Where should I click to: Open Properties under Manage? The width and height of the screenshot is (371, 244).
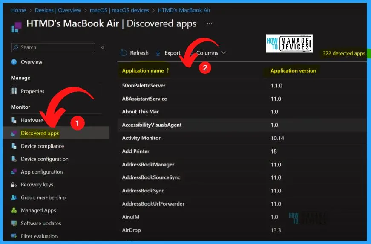[32, 91]
